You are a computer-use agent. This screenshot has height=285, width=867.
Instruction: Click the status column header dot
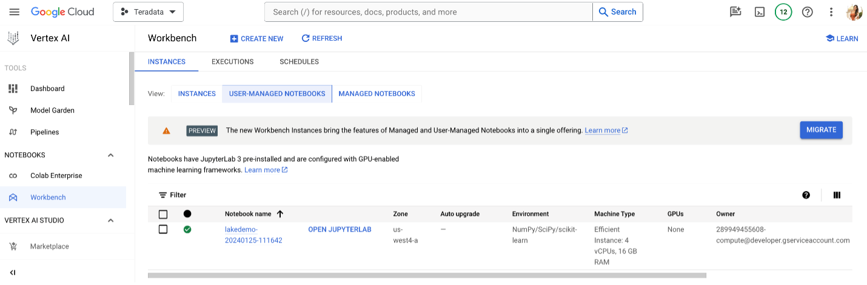click(187, 214)
